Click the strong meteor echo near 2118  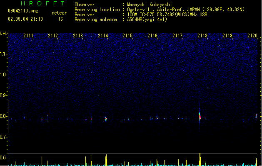click(200, 117)
